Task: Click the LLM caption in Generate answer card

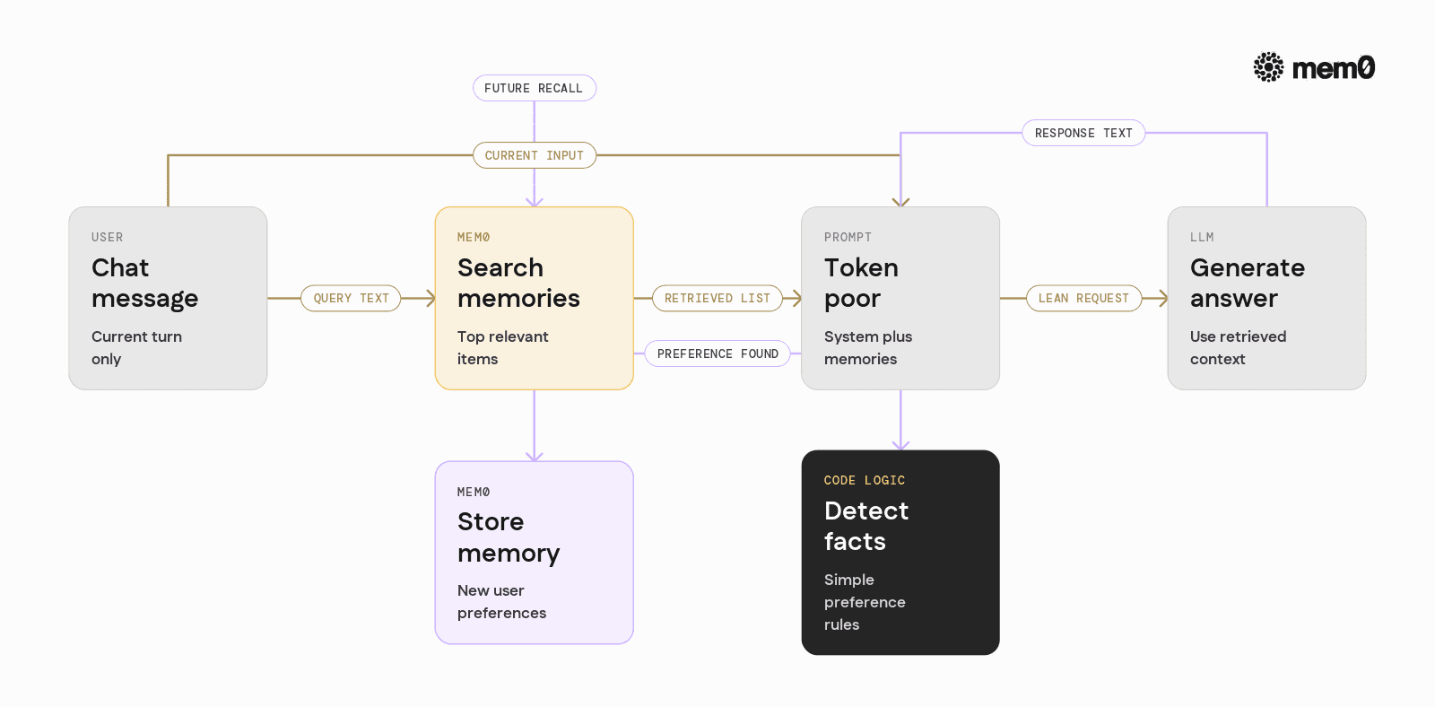Action: pos(1202,238)
